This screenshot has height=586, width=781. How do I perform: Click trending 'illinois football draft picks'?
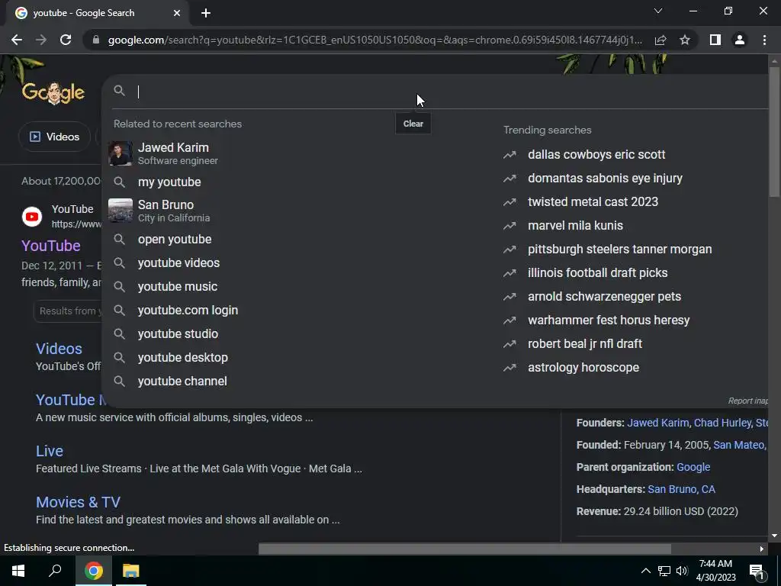[x=598, y=272]
